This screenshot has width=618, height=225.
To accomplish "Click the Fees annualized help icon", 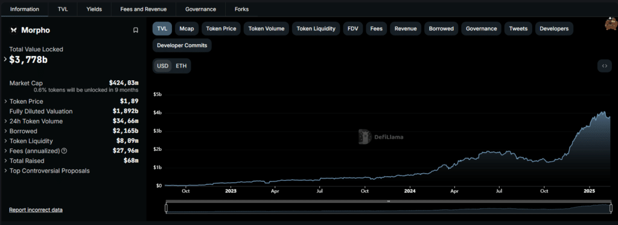I will tap(64, 151).
